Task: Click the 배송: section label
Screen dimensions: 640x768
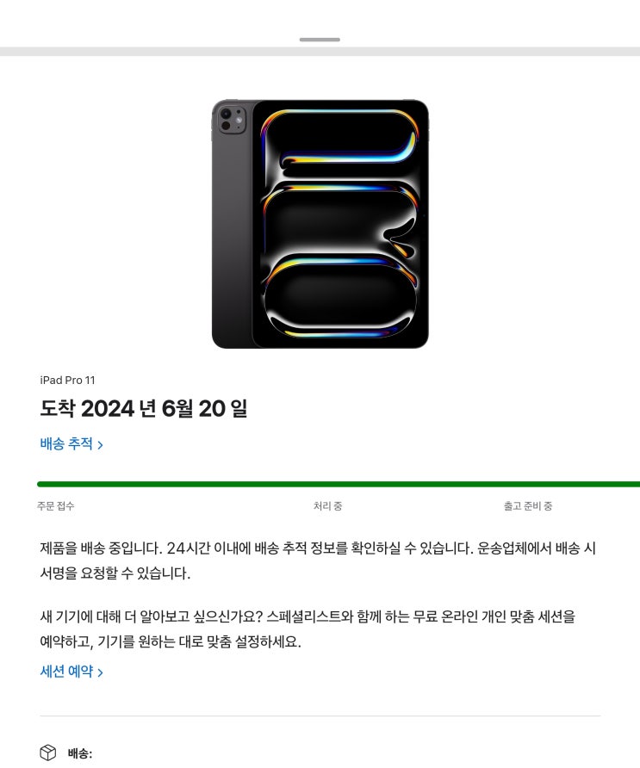Action: 80,753
